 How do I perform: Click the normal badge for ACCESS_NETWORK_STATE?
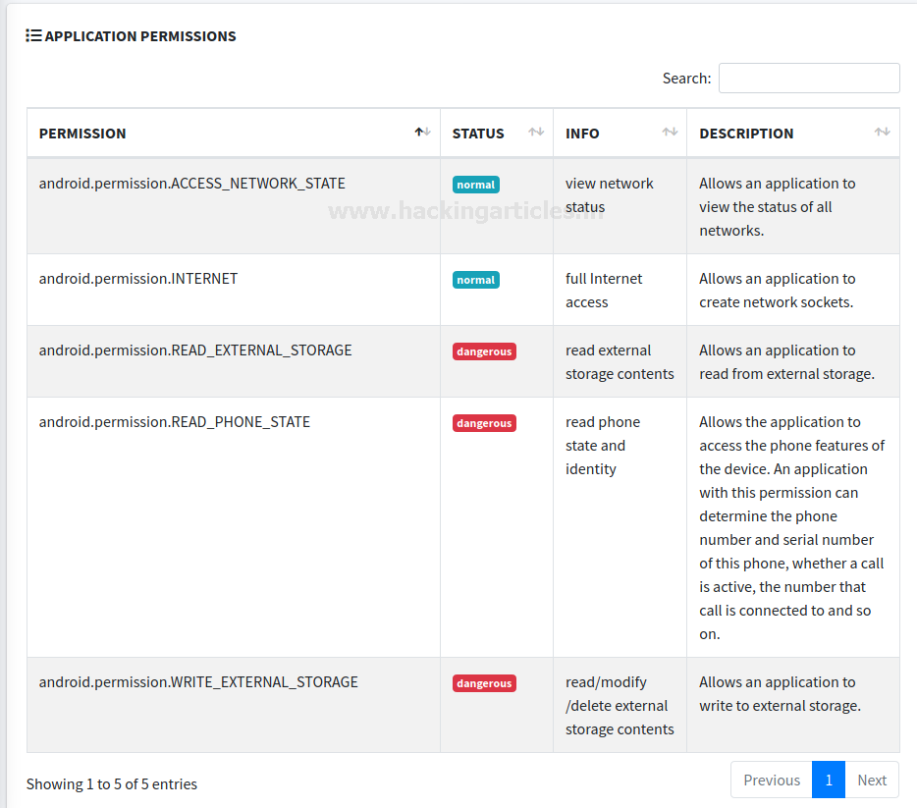tap(476, 185)
